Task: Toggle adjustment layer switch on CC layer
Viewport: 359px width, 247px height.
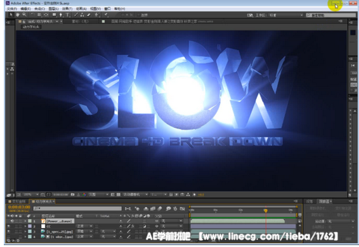Action: click(145, 226)
